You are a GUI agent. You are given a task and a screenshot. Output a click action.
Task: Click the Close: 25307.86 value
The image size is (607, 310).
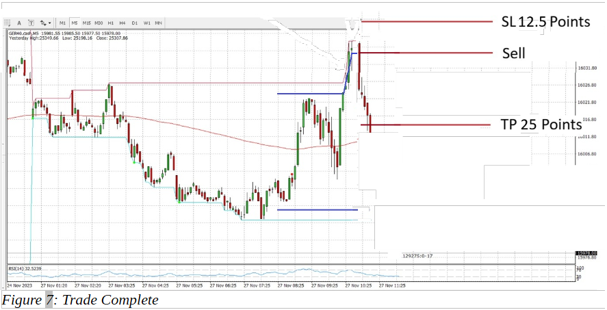pyautogui.click(x=112, y=38)
